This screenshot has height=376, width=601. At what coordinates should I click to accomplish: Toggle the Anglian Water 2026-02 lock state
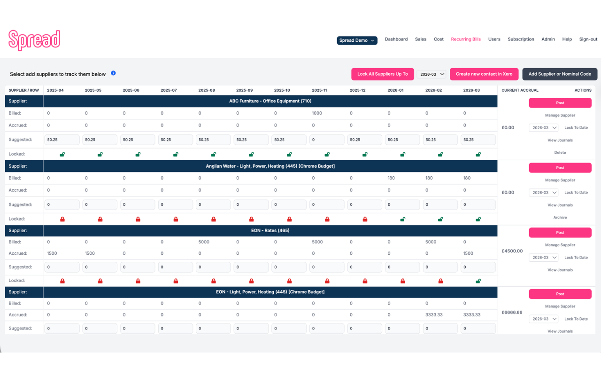tap(440, 219)
